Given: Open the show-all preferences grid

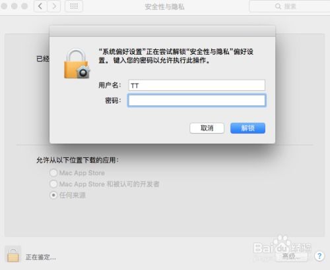Looking at the screenshot, I should point(74,6).
